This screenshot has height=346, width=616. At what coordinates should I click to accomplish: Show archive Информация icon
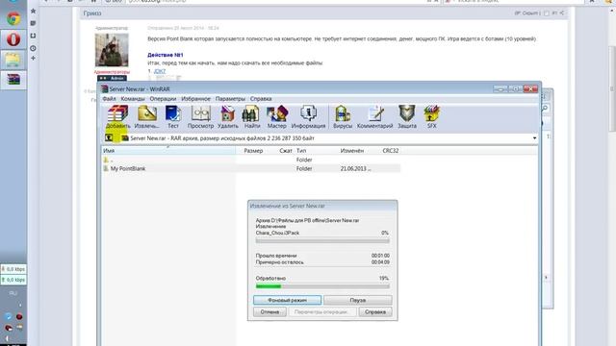click(x=308, y=117)
